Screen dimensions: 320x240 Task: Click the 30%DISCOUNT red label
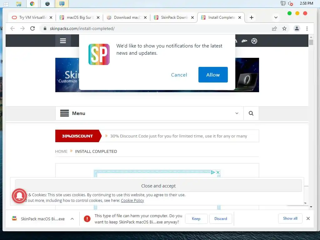[x=77, y=136]
